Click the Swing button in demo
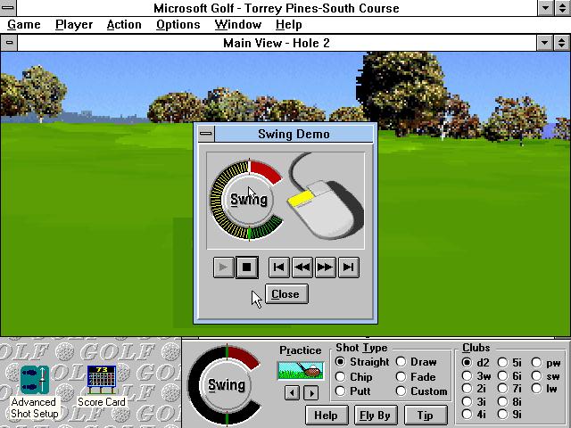 [x=249, y=200]
